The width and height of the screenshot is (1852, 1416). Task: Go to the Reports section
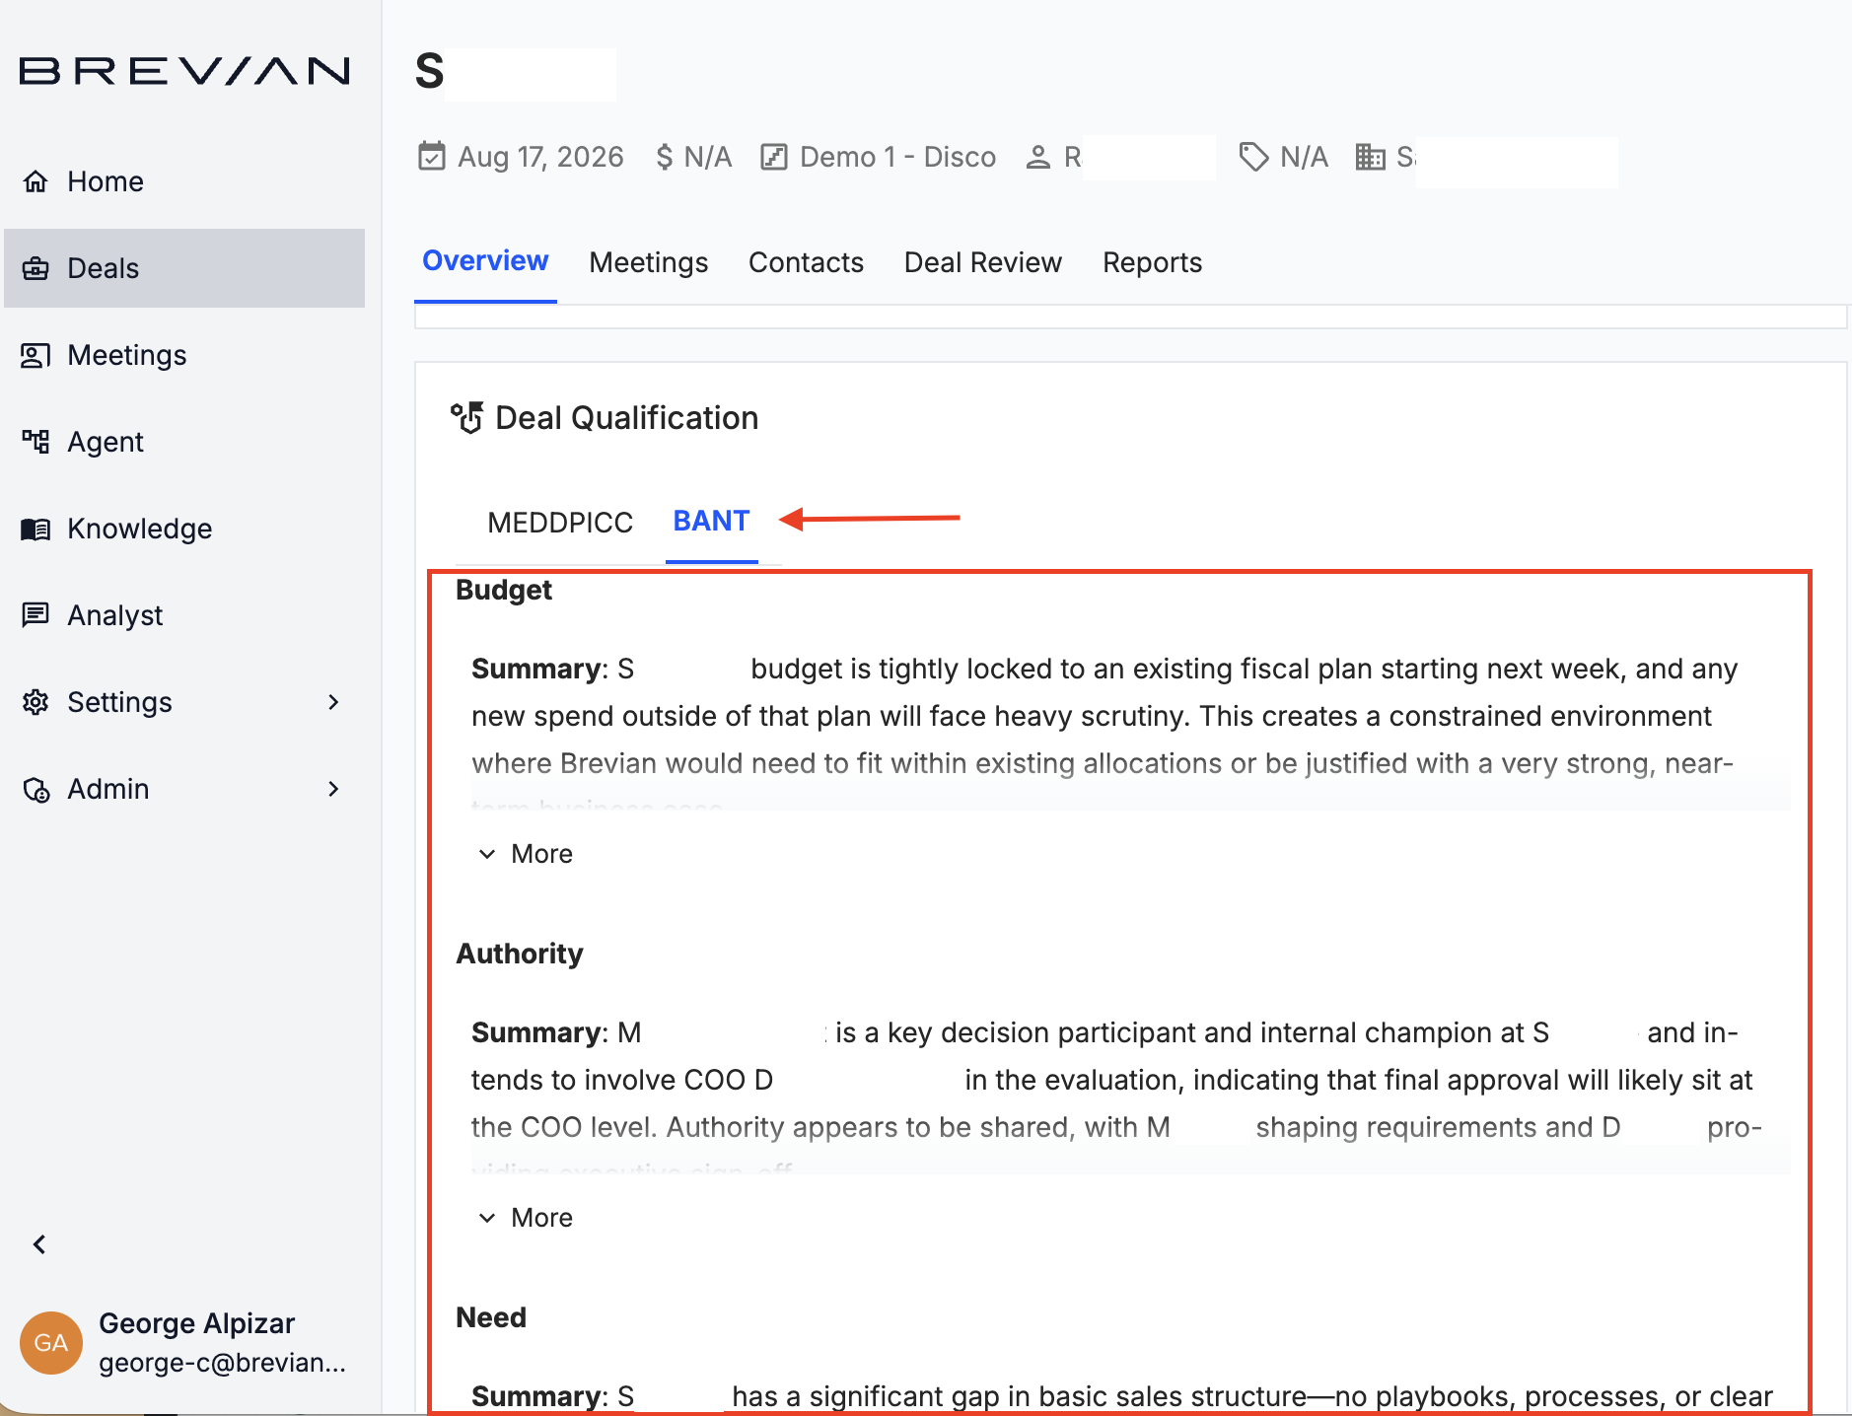[x=1152, y=262]
